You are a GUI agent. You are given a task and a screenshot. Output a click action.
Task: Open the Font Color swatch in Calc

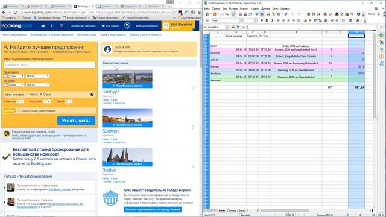[x=358, y=20]
